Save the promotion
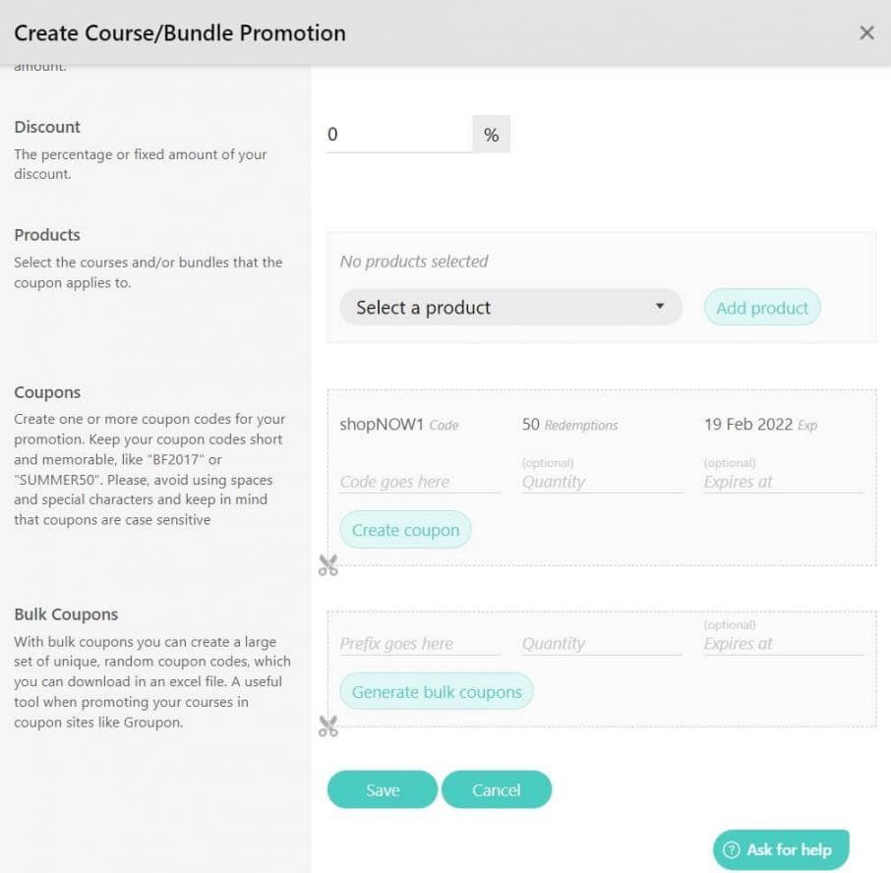The height and width of the screenshot is (873, 891). pyautogui.click(x=382, y=789)
